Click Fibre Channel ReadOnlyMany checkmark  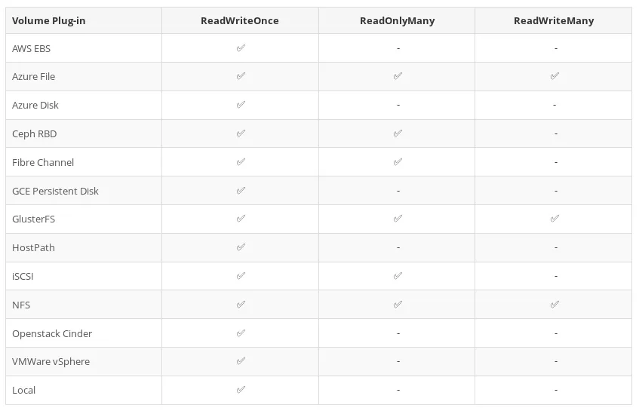(398, 162)
